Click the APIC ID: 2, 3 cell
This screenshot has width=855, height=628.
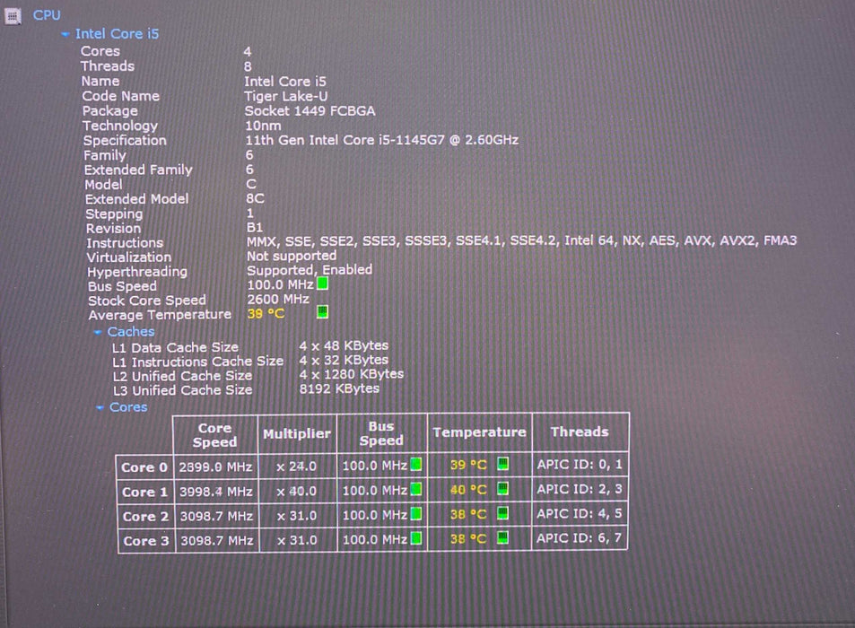click(580, 489)
